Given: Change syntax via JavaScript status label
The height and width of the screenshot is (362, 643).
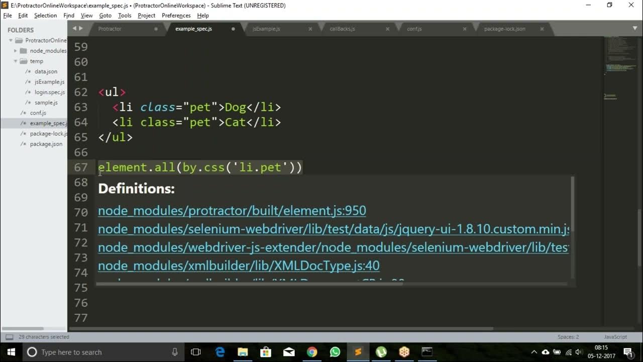Looking at the screenshot, I should pyautogui.click(x=615, y=337).
